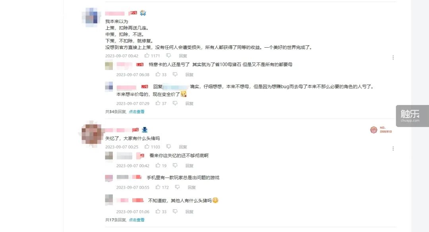Dislike the reply posted at 01:06
Screen dimensions: 429x232
click(175, 211)
